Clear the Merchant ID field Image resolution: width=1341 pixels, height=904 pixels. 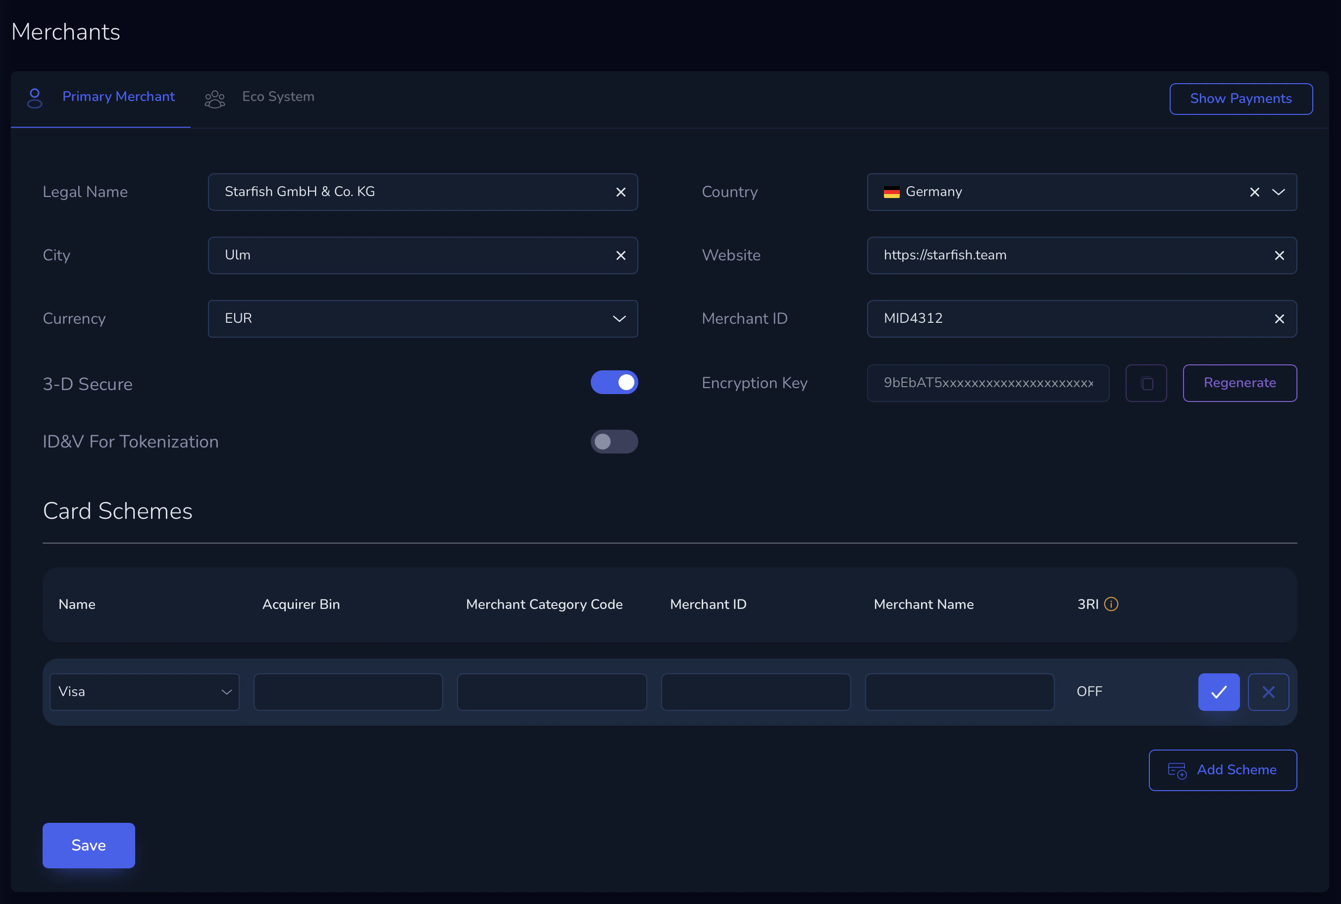(1280, 318)
